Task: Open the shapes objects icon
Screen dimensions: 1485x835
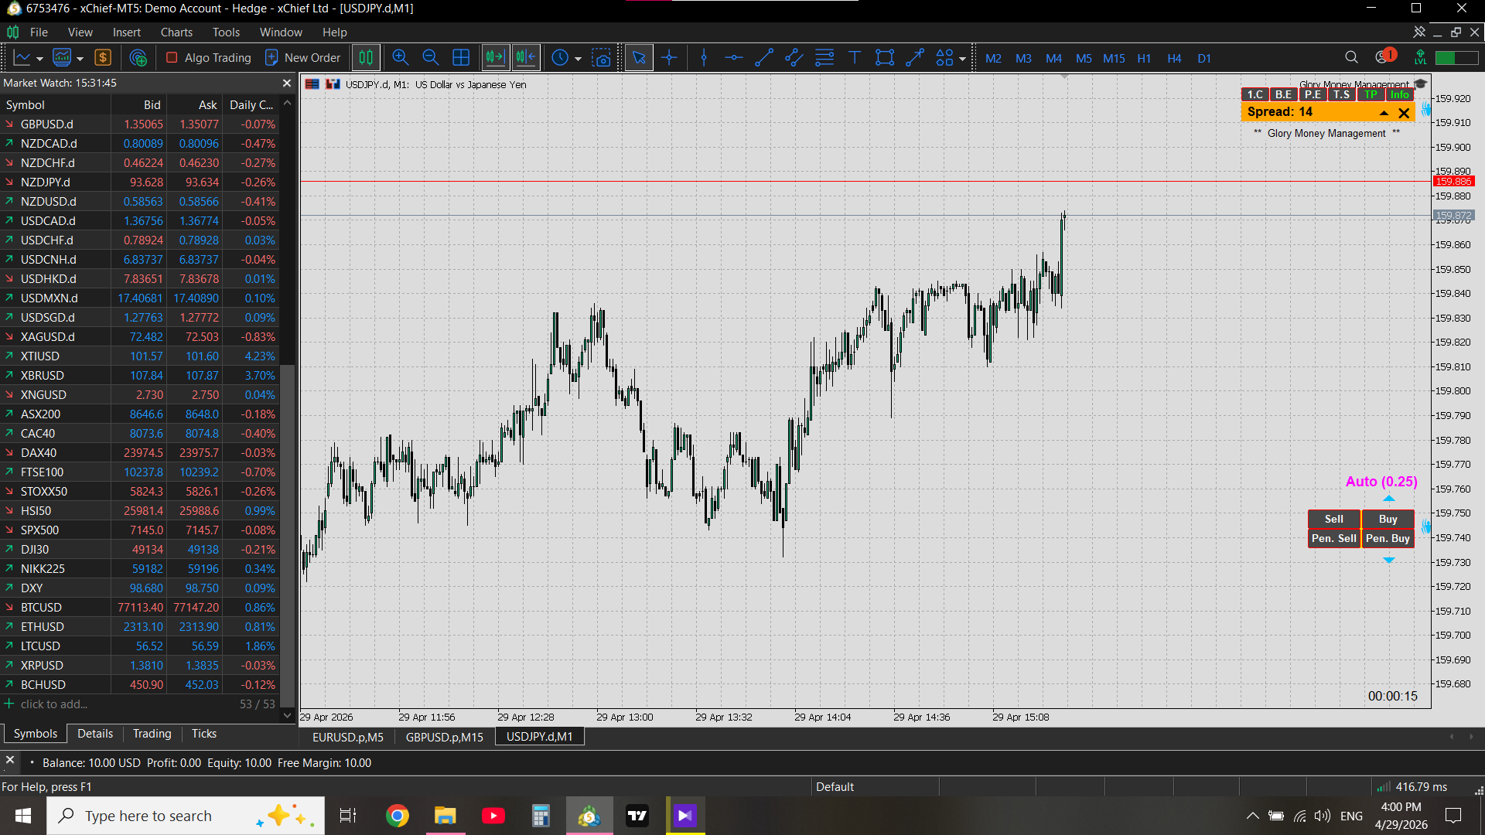Action: pos(944,58)
